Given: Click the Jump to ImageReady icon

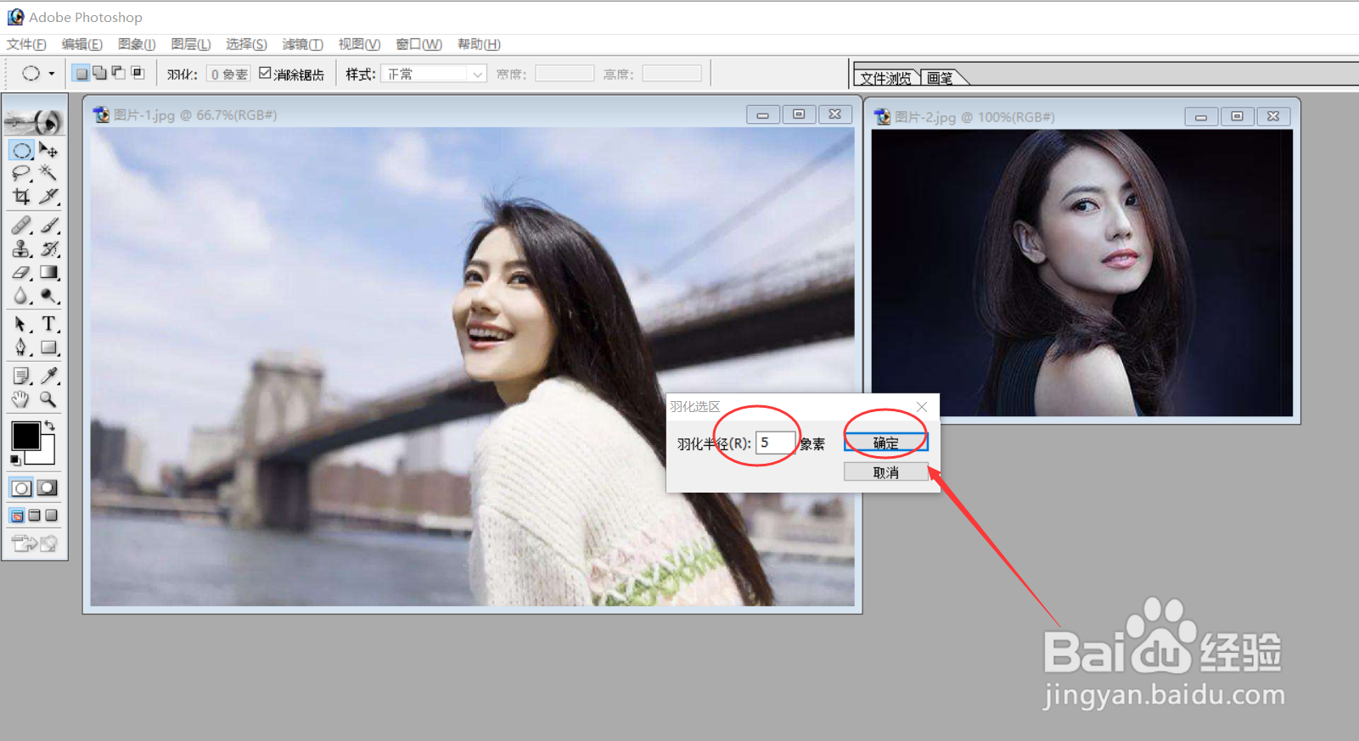Looking at the screenshot, I should pos(35,543).
